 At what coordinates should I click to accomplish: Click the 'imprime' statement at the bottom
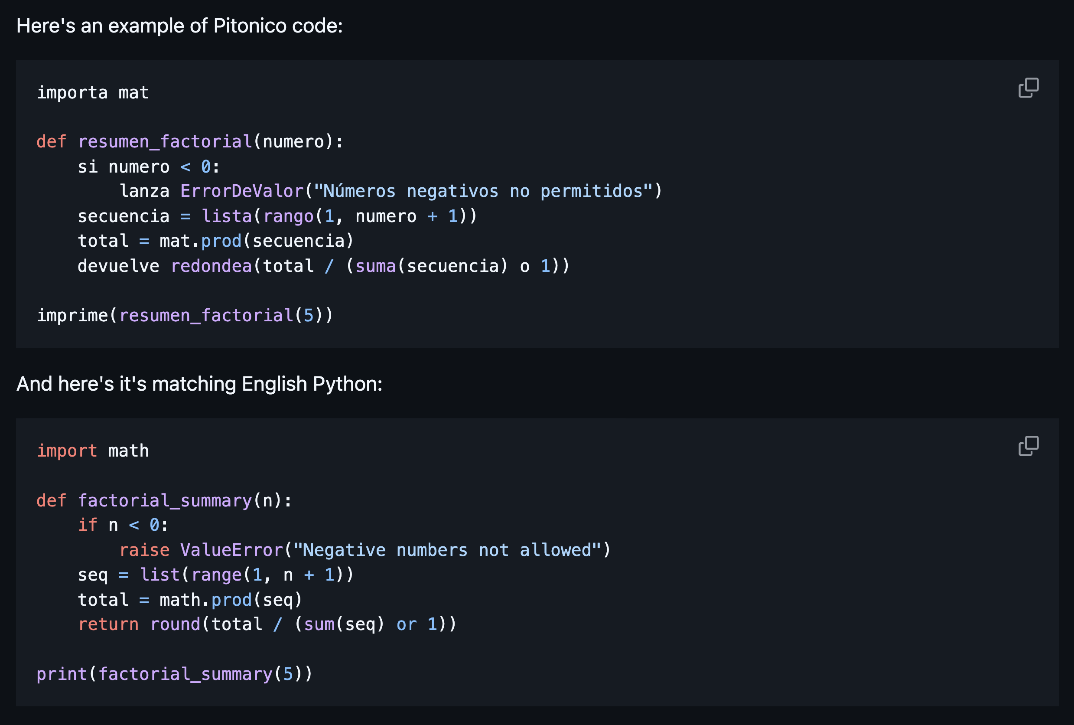coord(72,315)
